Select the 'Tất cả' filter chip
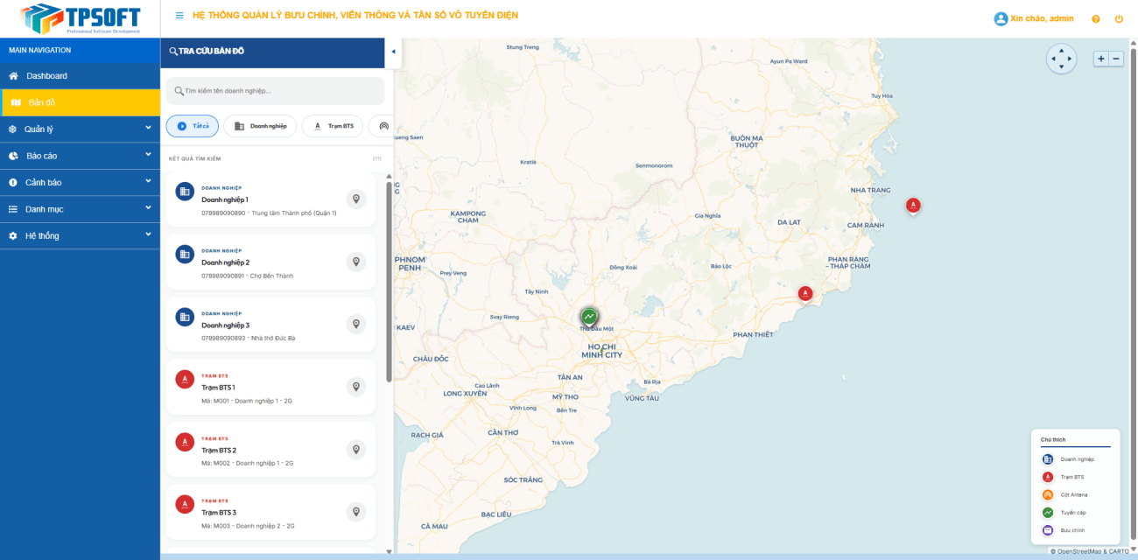 point(193,126)
